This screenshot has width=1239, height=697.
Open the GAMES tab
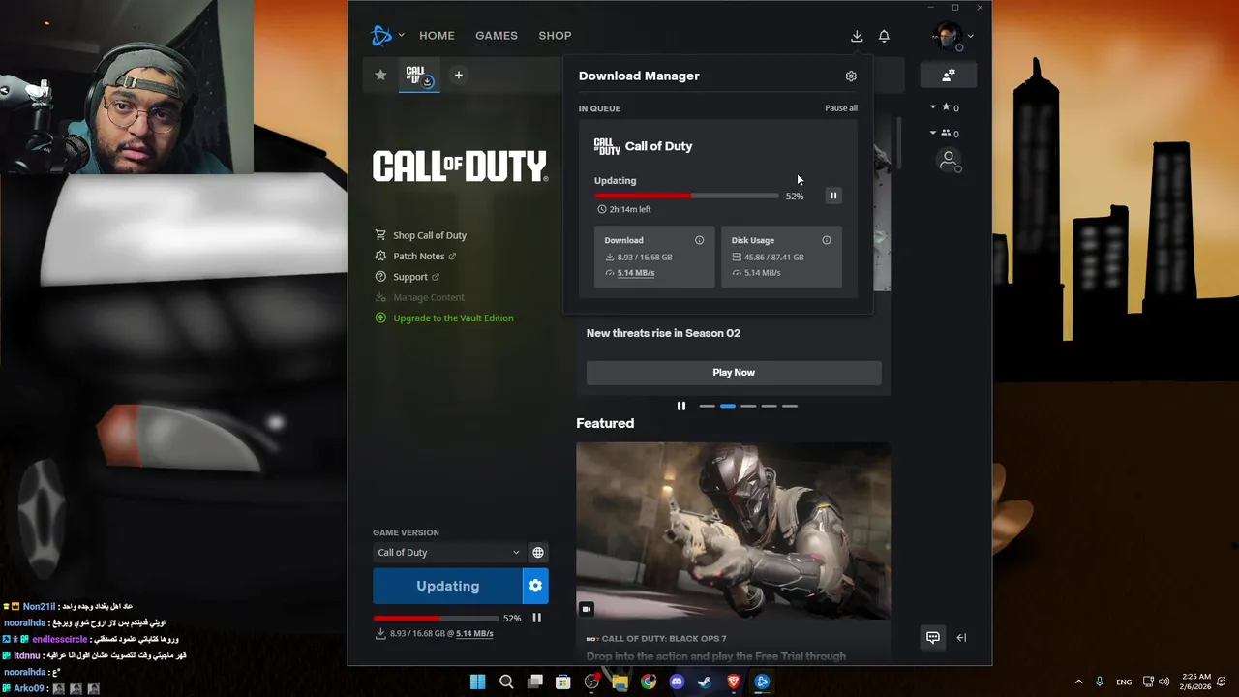coord(496,36)
